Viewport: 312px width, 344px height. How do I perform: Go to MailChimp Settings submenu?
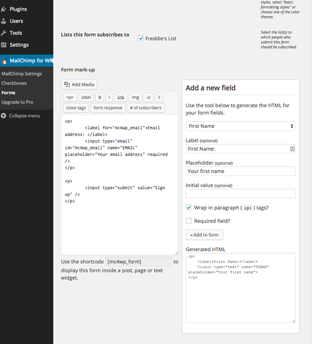(x=22, y=74)
